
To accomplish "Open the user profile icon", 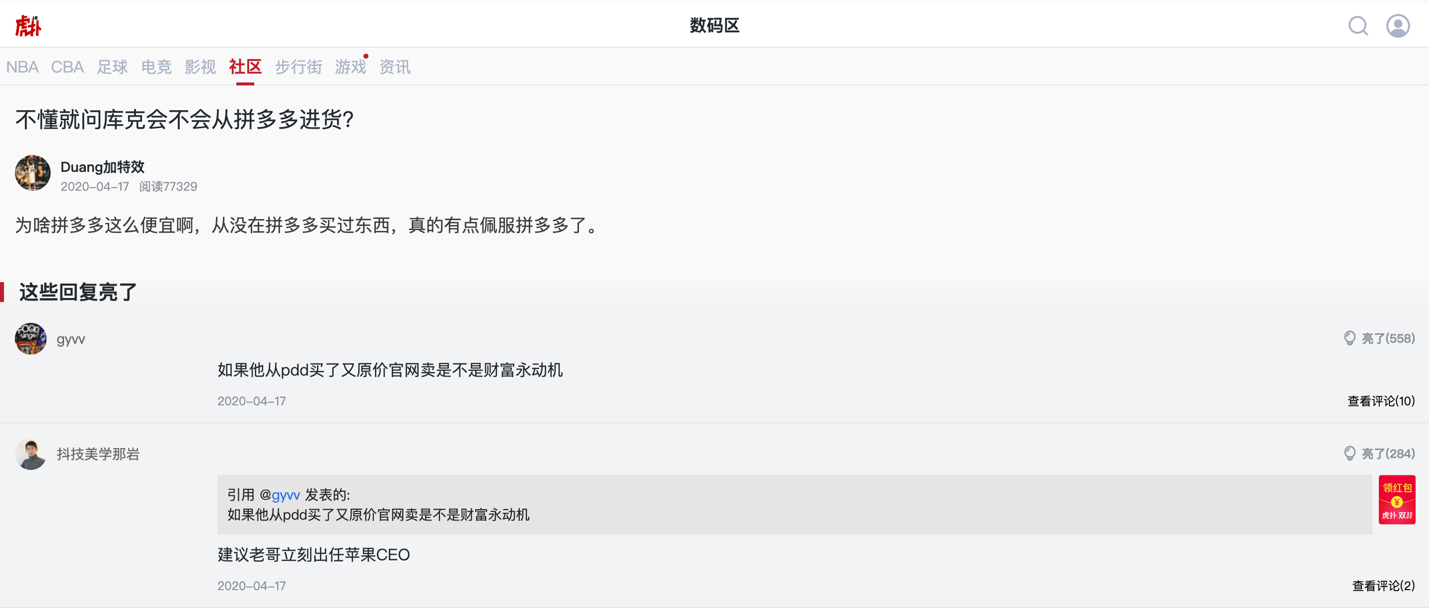I will tap(1398, 25).
